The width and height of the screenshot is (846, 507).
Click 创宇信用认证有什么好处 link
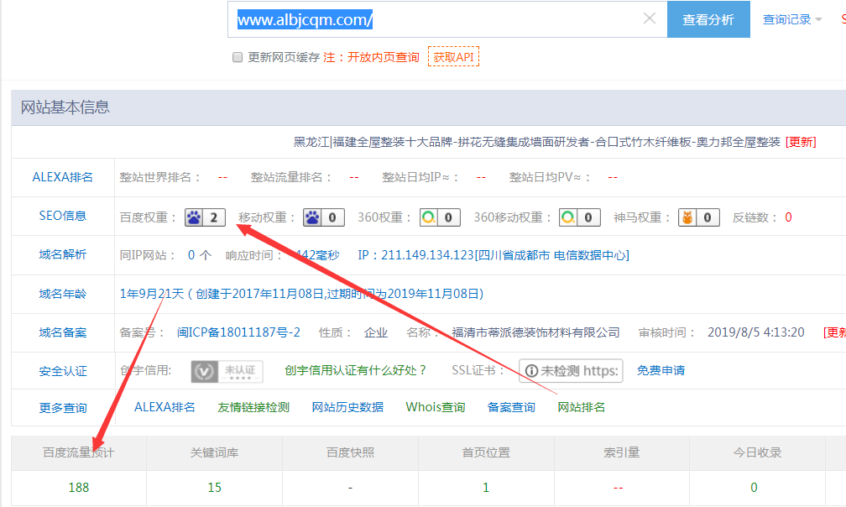[356, 370]
